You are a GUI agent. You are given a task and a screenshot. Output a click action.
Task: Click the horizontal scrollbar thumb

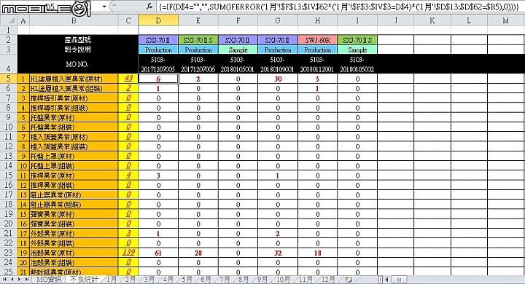pos(399,280)
